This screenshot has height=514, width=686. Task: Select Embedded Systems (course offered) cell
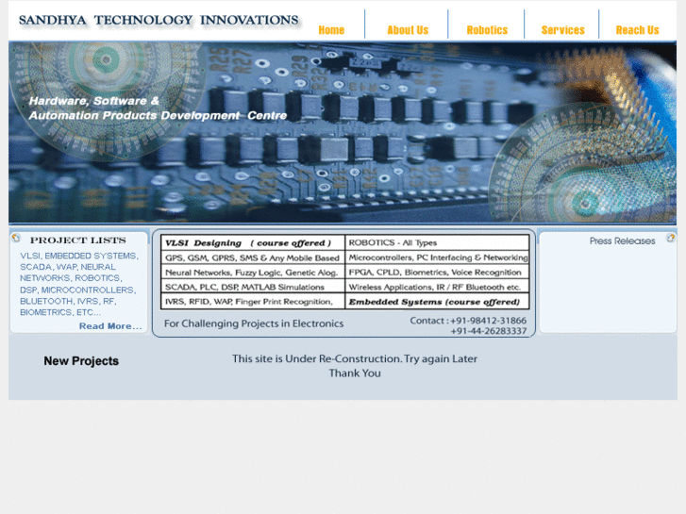[437, 302]
